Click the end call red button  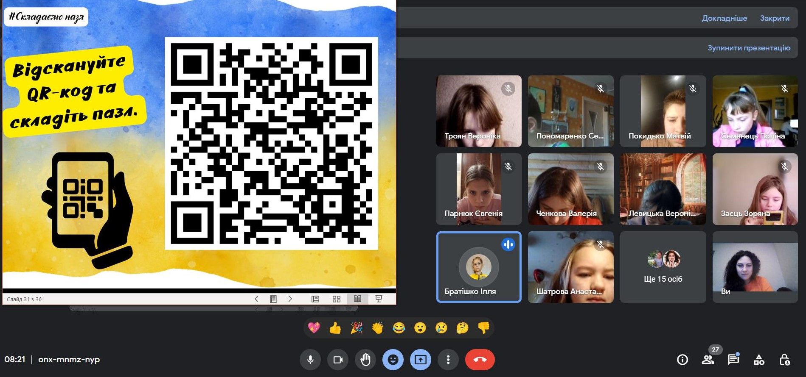(x=480, y=360)
